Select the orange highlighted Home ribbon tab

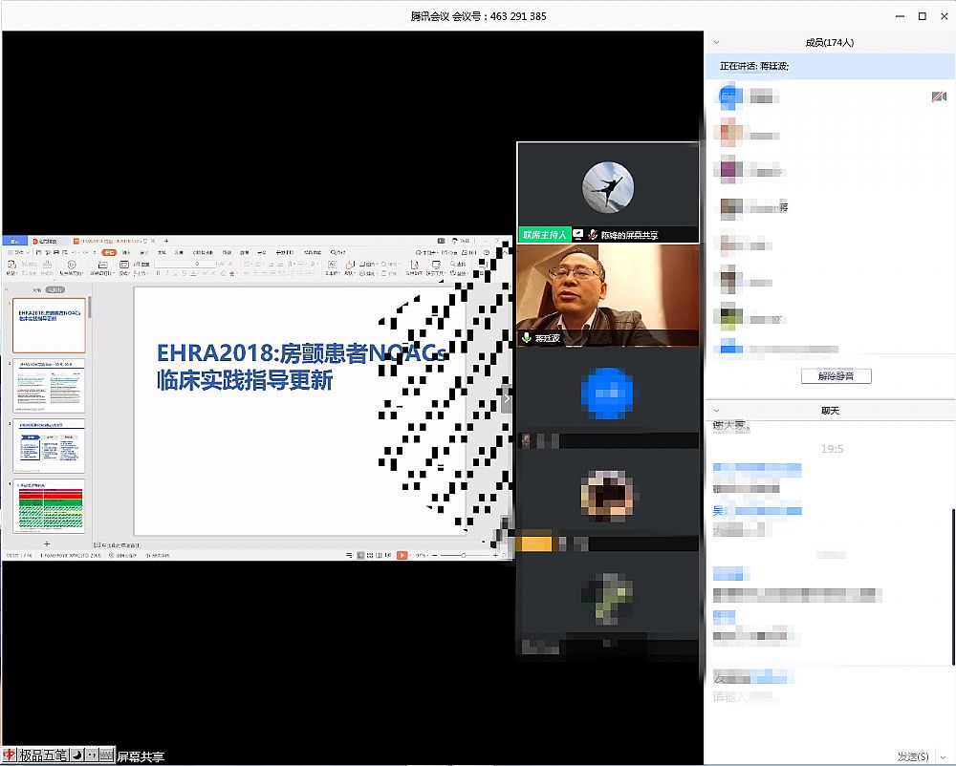[109, 252]
